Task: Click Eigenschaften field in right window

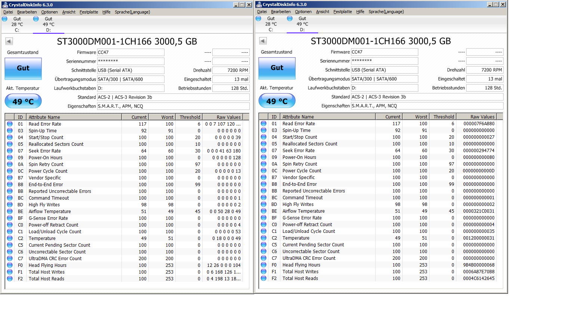Action: [427, 106]
